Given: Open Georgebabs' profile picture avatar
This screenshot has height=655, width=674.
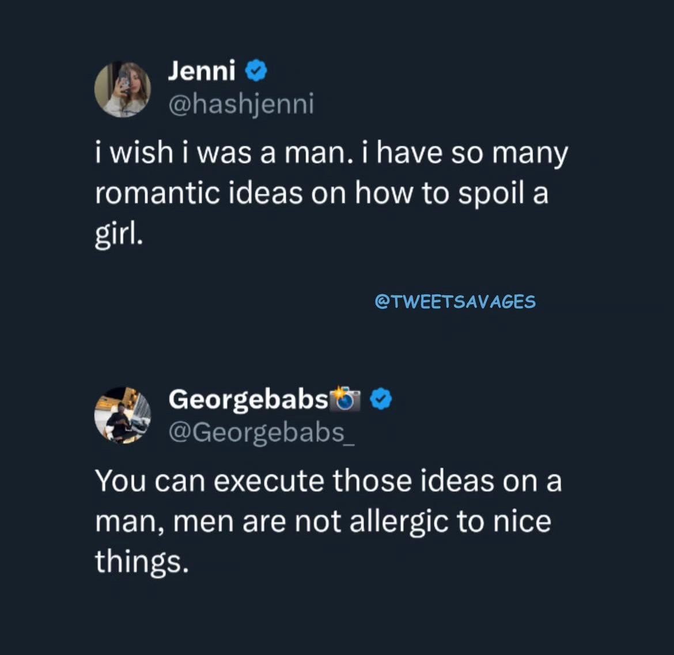Looking at the screenshot, I should 122,415.
